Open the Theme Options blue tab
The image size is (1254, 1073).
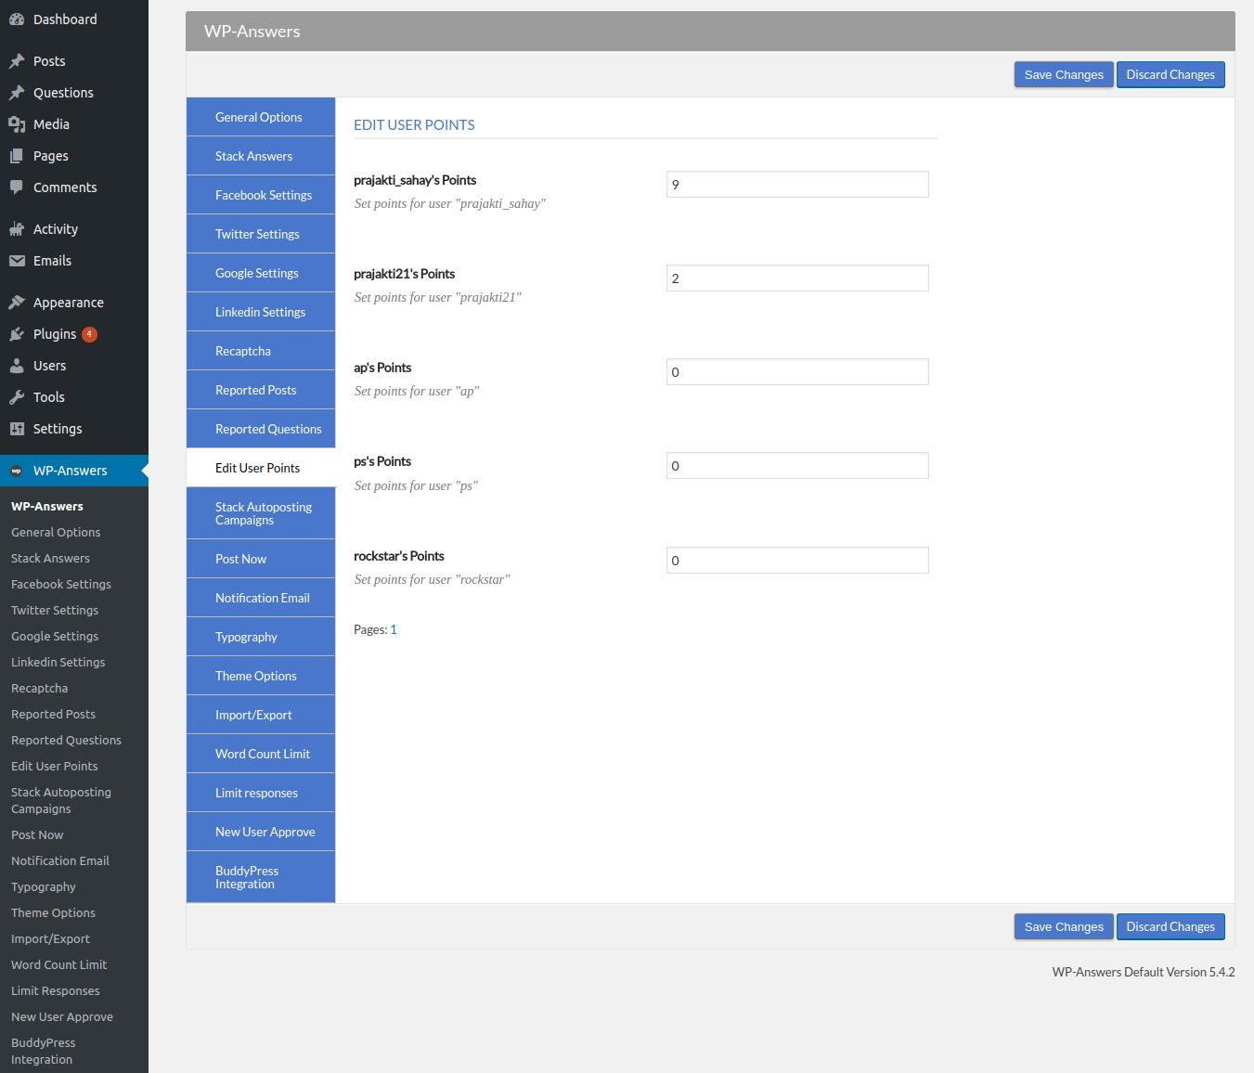261,676
